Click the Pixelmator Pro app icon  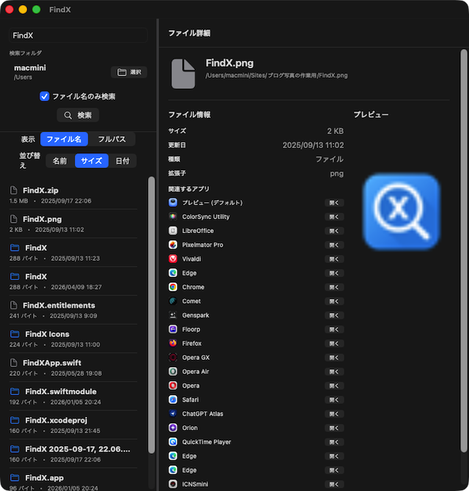point(173,245)
